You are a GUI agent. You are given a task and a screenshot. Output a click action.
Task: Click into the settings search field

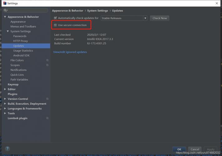pyautogui.click(x=26, y=10)
